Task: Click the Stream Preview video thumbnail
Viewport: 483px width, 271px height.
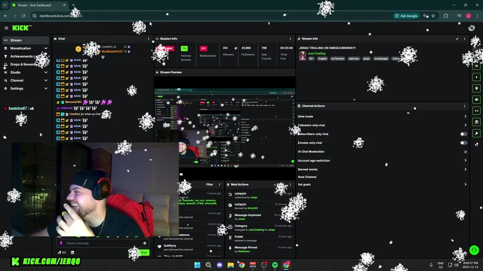Action: pyautogui.click(x=225, y=128)
